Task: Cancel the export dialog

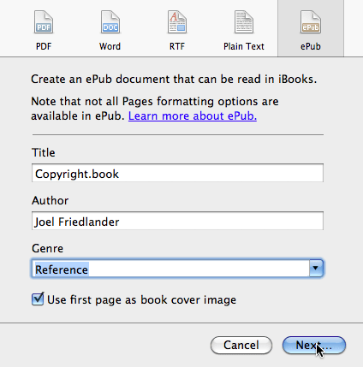Action: [241, 345]
